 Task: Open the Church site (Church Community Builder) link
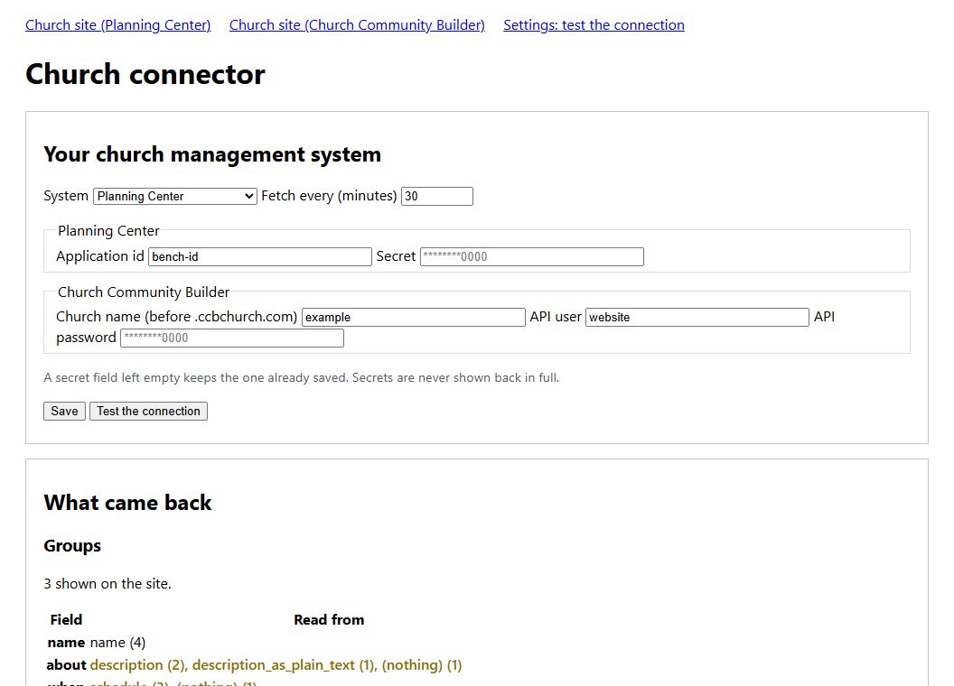[x=357, y=25]
